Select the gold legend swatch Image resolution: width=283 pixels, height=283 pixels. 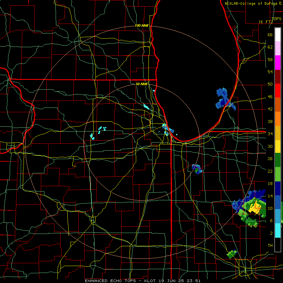(278, 133)
